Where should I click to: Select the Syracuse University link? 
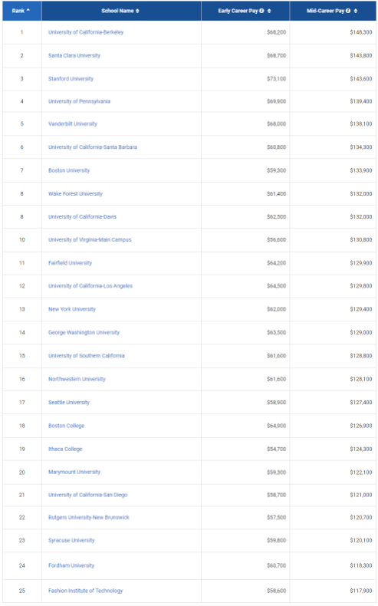[71, 540]
